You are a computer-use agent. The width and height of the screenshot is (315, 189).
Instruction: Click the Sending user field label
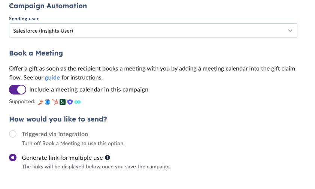(x=24, y=19)
